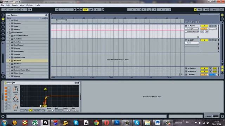Select the notch filter type icon
This screenshot has height=126, width=225.
tap(35, 111)
